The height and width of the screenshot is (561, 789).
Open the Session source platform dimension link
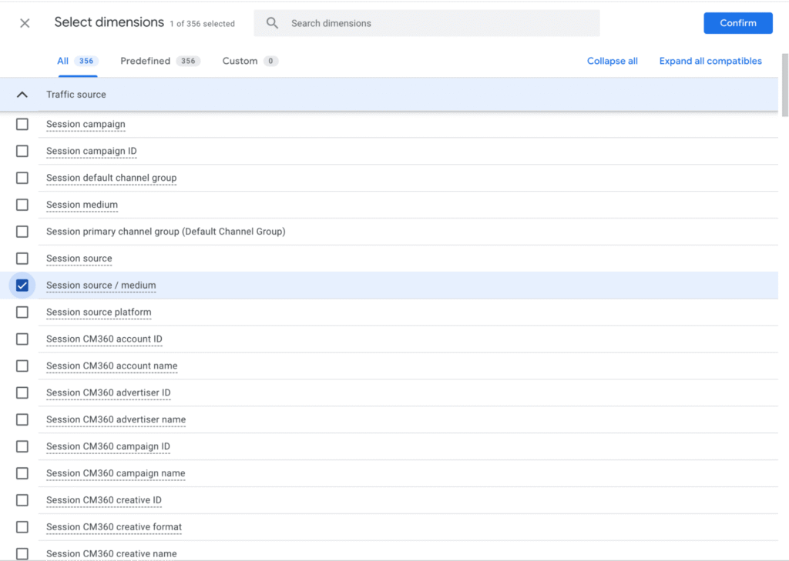click(99, 312)
